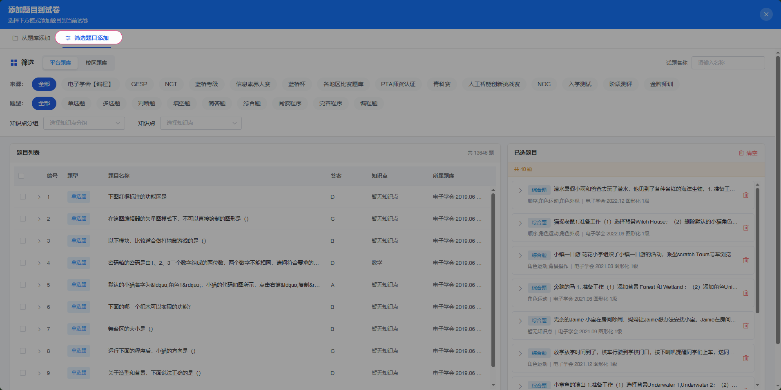Screen dimensions: 781x390
Task: Switch to the 校区题库 tab
Action: pyautogui.click(x=96, y=63)
